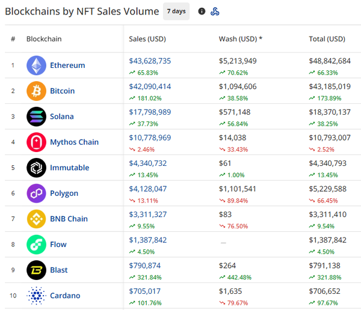Image resolution: width=361 pixels, height=310 pixels.
Task: Click the Bitcoin logo icon
Action: [x=36, y=91]
